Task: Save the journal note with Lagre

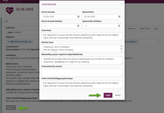Action: click(x=108, y=95)
